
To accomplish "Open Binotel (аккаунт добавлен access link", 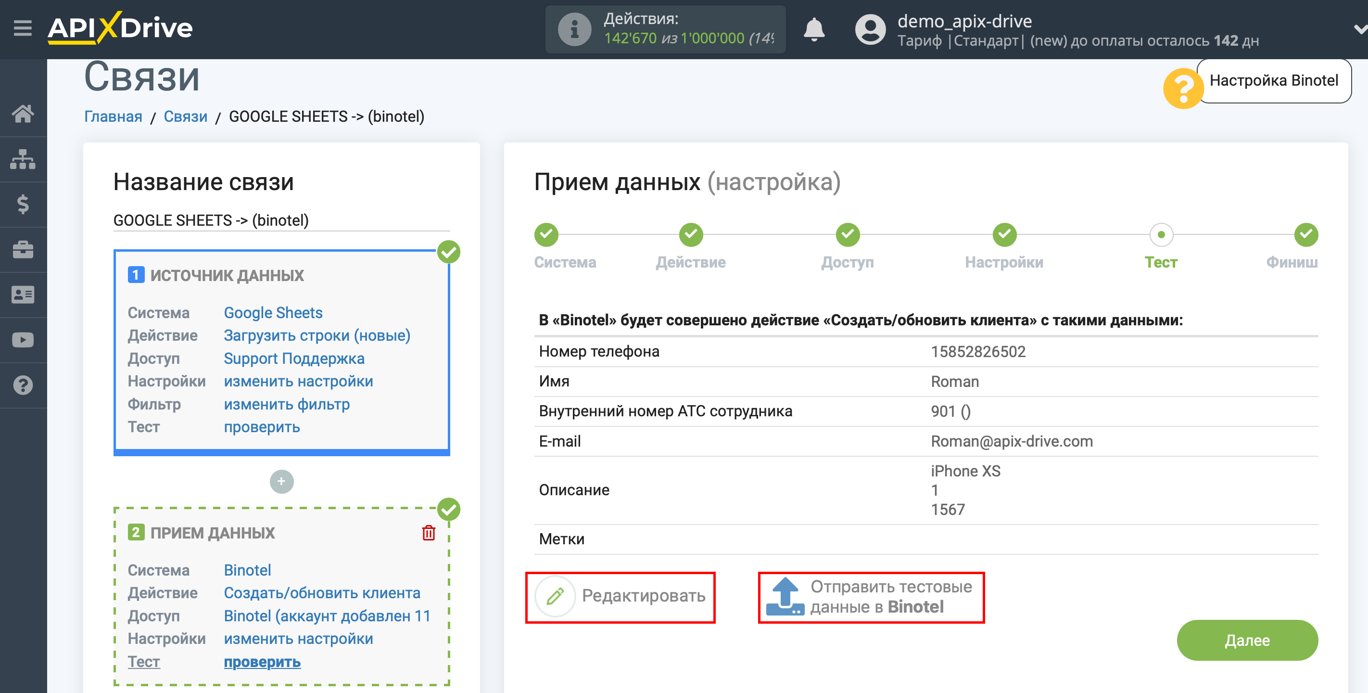I will click(327, 616).
